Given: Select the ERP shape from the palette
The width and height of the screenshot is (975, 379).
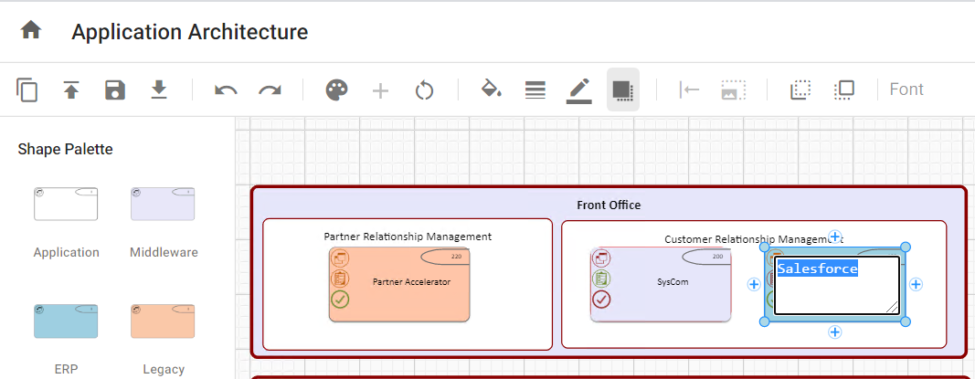Looking at the screenshot, I should click(66, 321).
